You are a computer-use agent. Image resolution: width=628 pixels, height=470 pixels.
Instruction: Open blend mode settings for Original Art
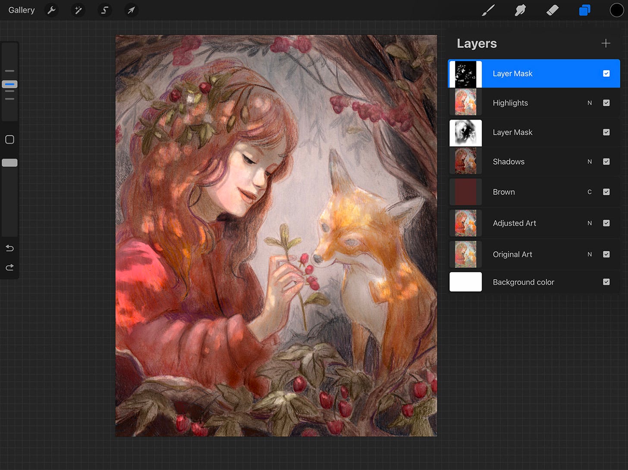590,255
